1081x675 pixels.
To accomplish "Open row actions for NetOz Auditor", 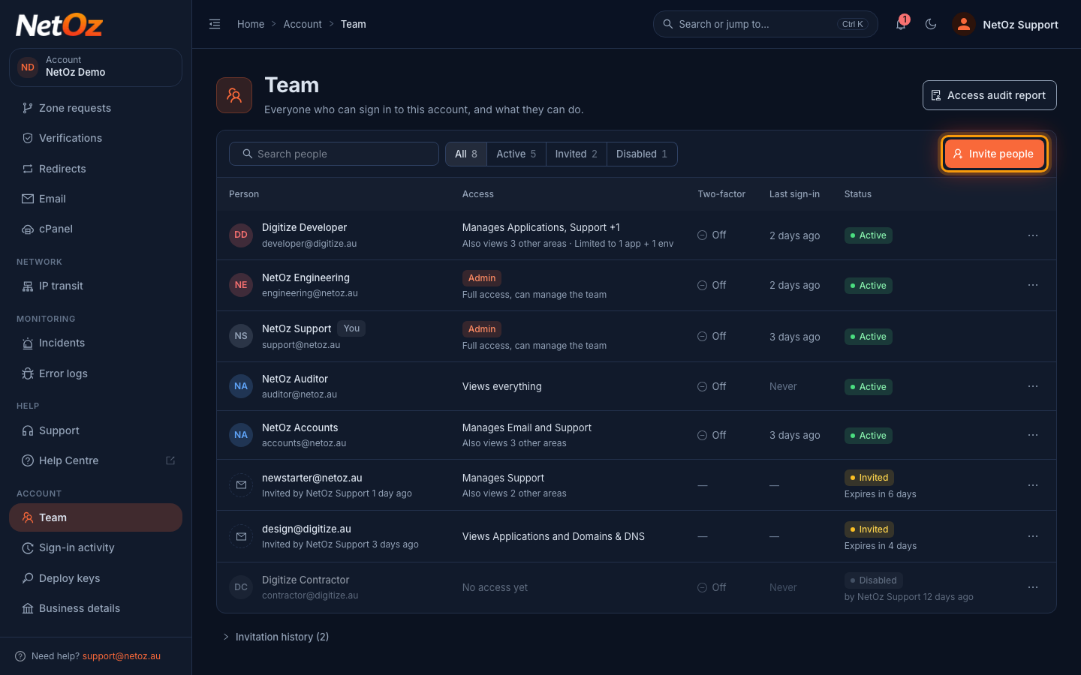I will pyautogui.click(x=1033, y=386).
